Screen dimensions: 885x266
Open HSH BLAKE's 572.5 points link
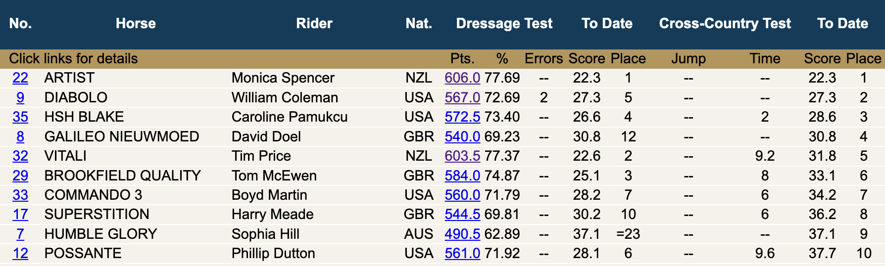[x=462, y=117]
